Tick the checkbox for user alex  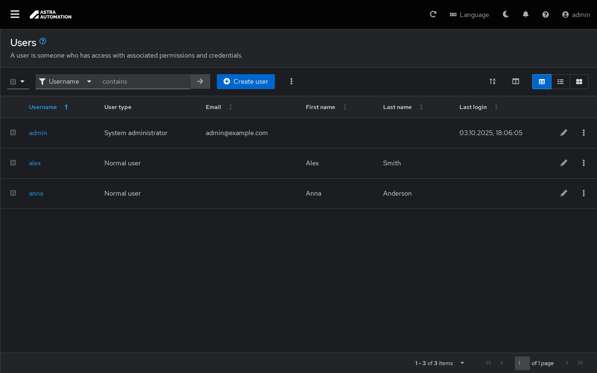(13, 163)
